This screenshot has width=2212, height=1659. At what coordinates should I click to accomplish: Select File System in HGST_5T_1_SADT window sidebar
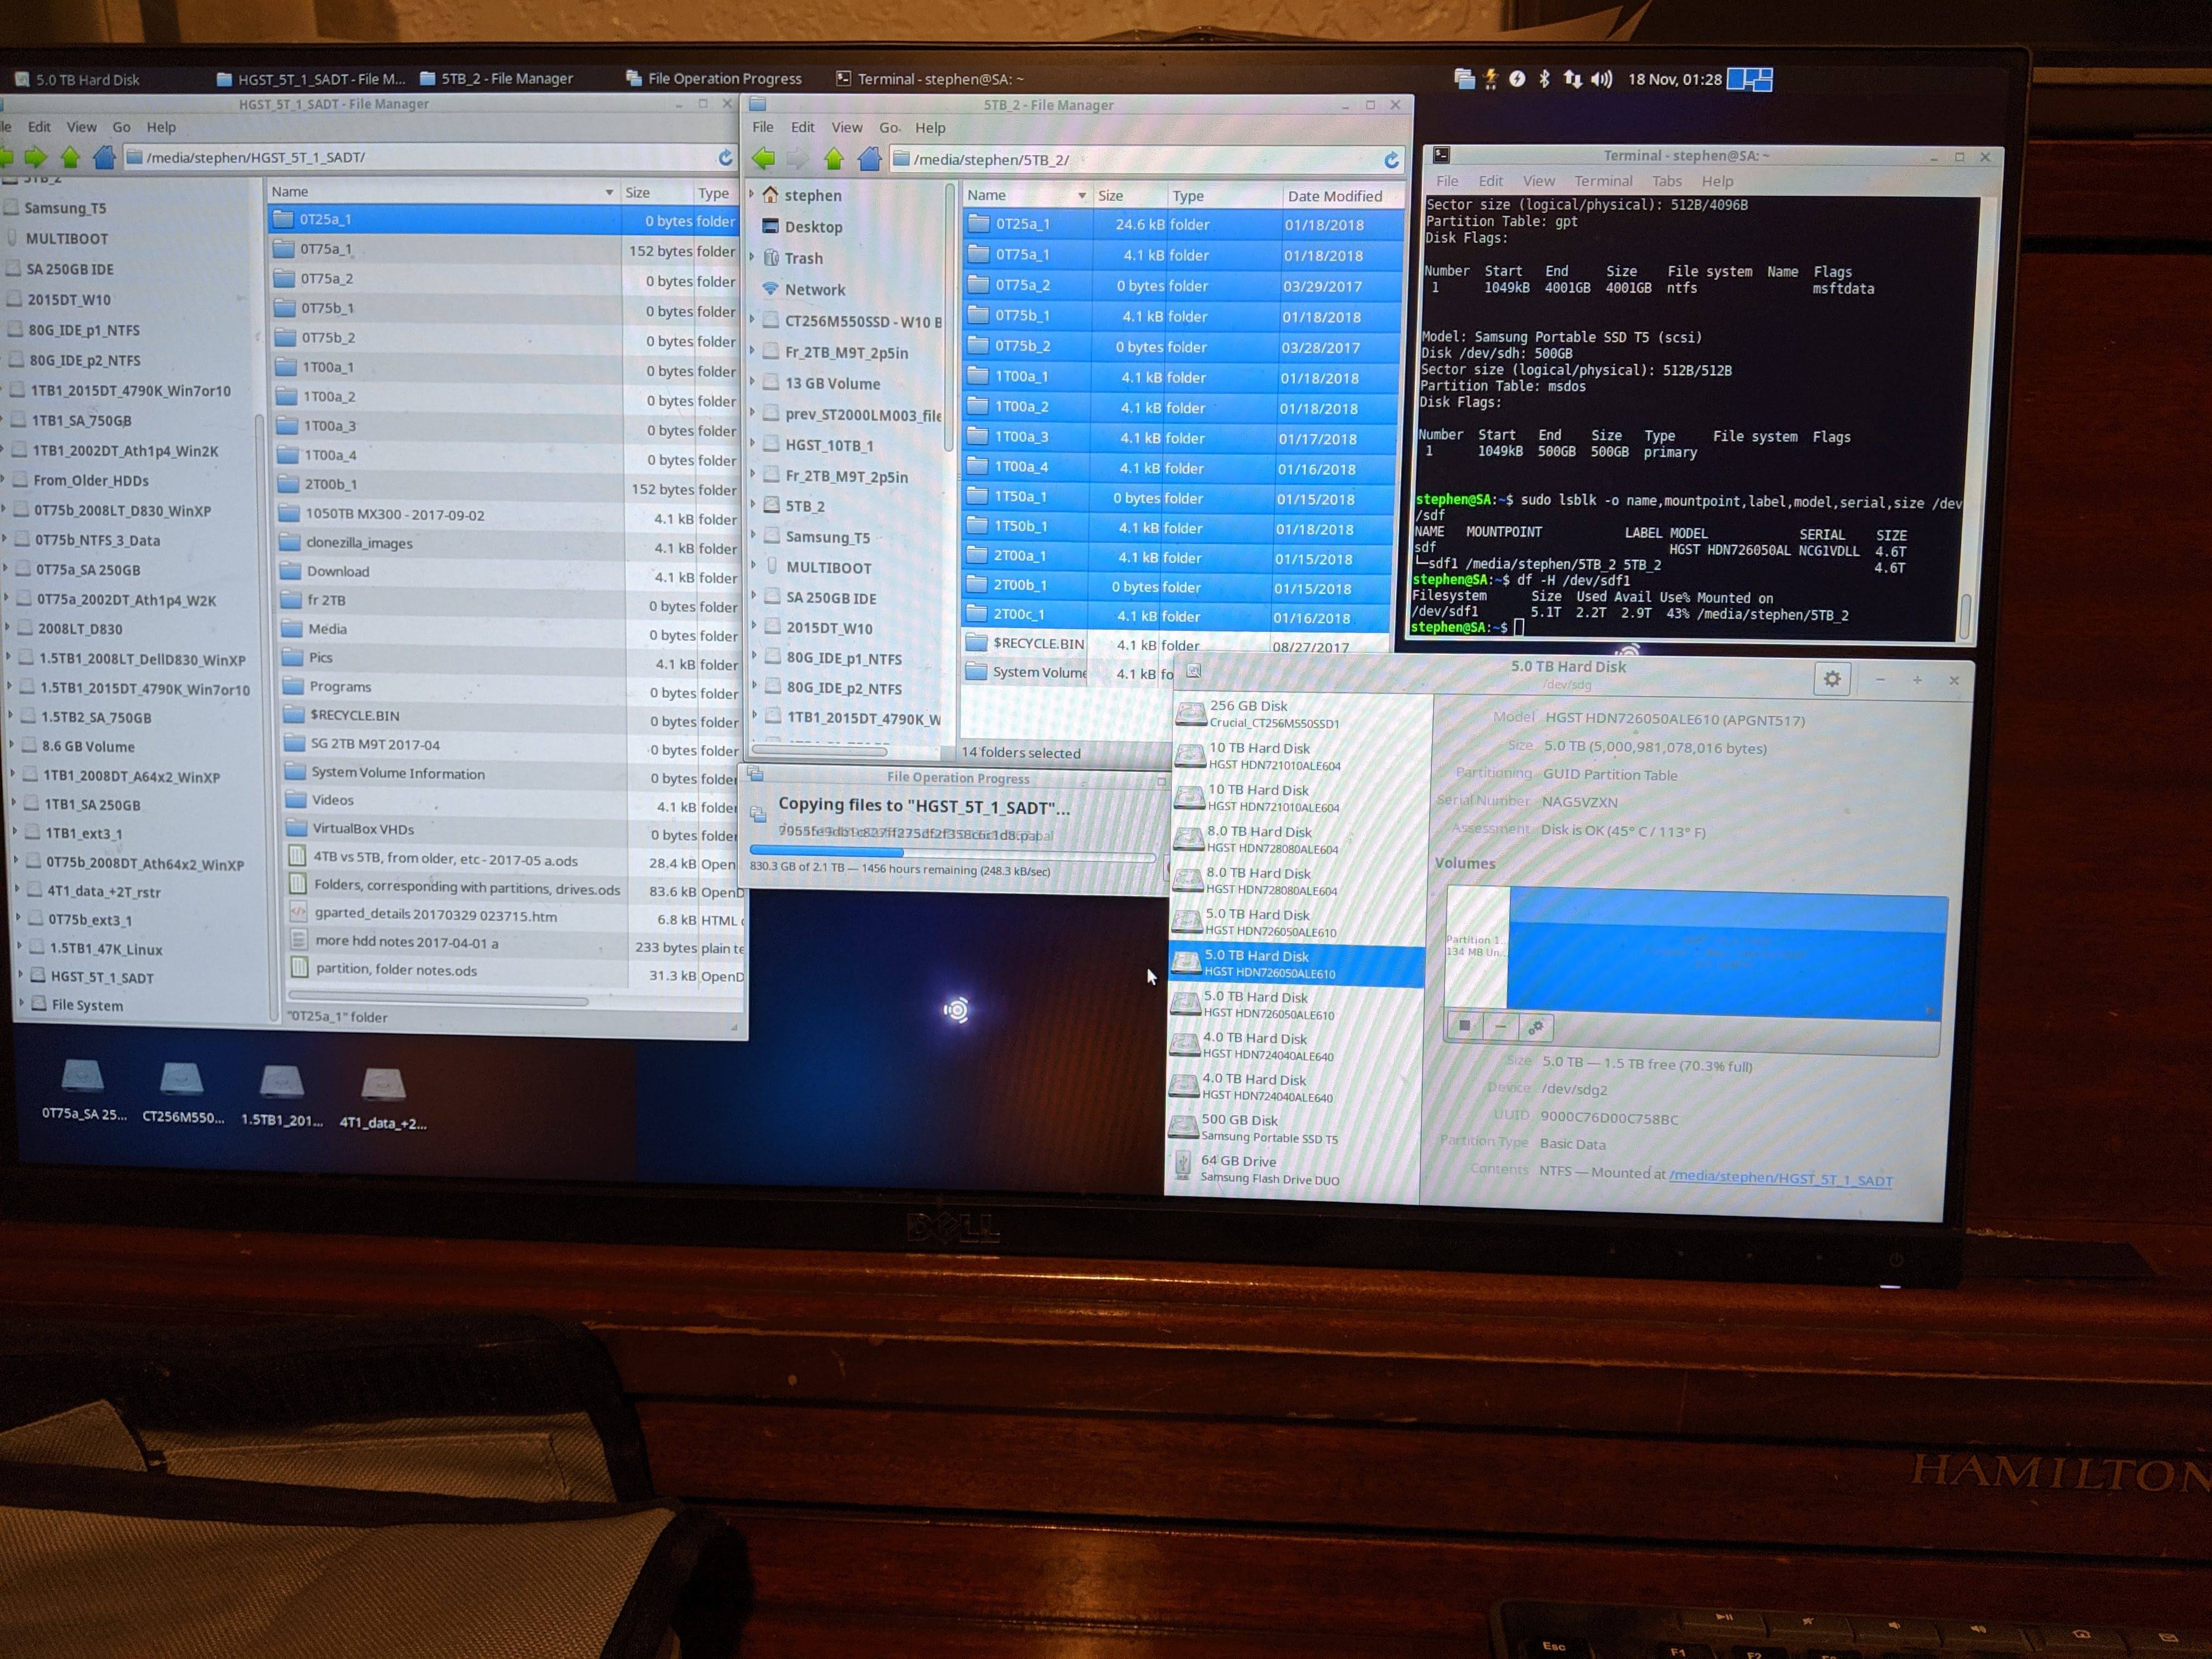click(87, 1005)
